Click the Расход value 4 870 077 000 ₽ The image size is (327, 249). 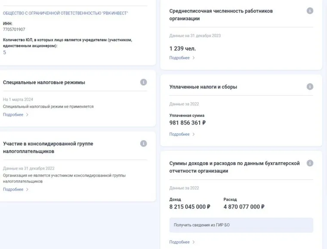click(x=244, y=207)
